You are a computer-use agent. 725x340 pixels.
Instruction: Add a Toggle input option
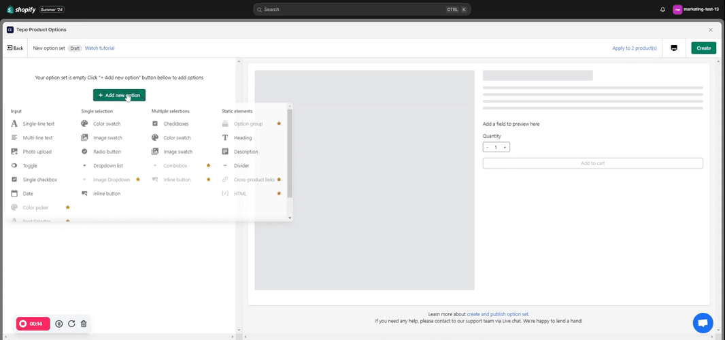(24, 166)
